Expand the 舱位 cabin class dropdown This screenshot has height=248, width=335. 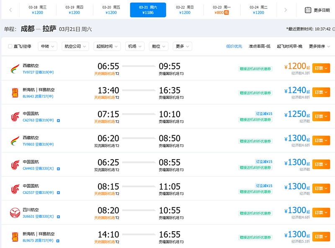coord(158,46)
